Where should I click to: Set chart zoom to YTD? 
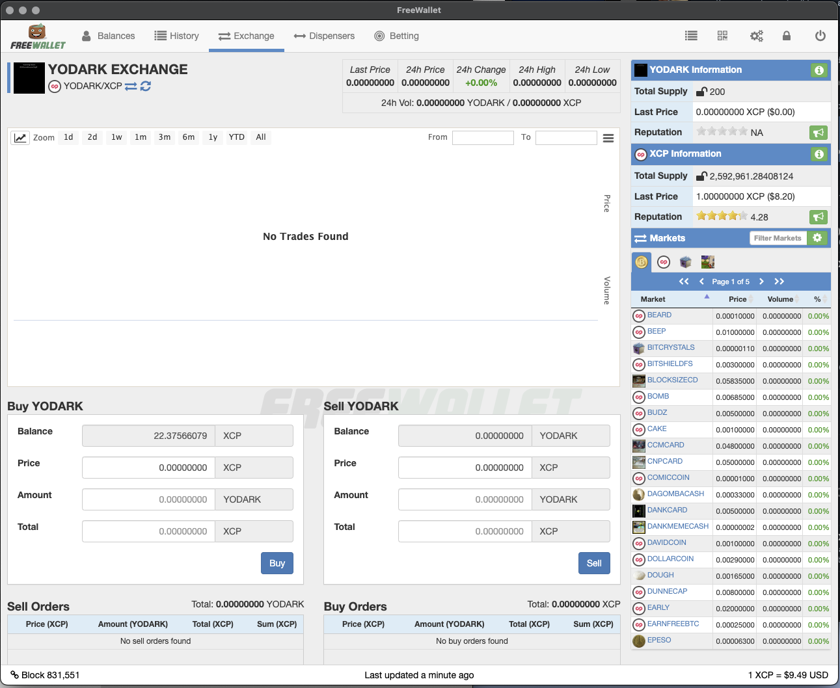[x=237, y=137]
